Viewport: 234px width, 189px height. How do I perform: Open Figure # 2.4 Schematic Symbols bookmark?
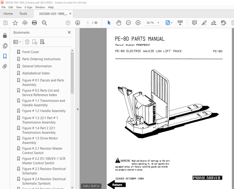click(x=44, y=181)
